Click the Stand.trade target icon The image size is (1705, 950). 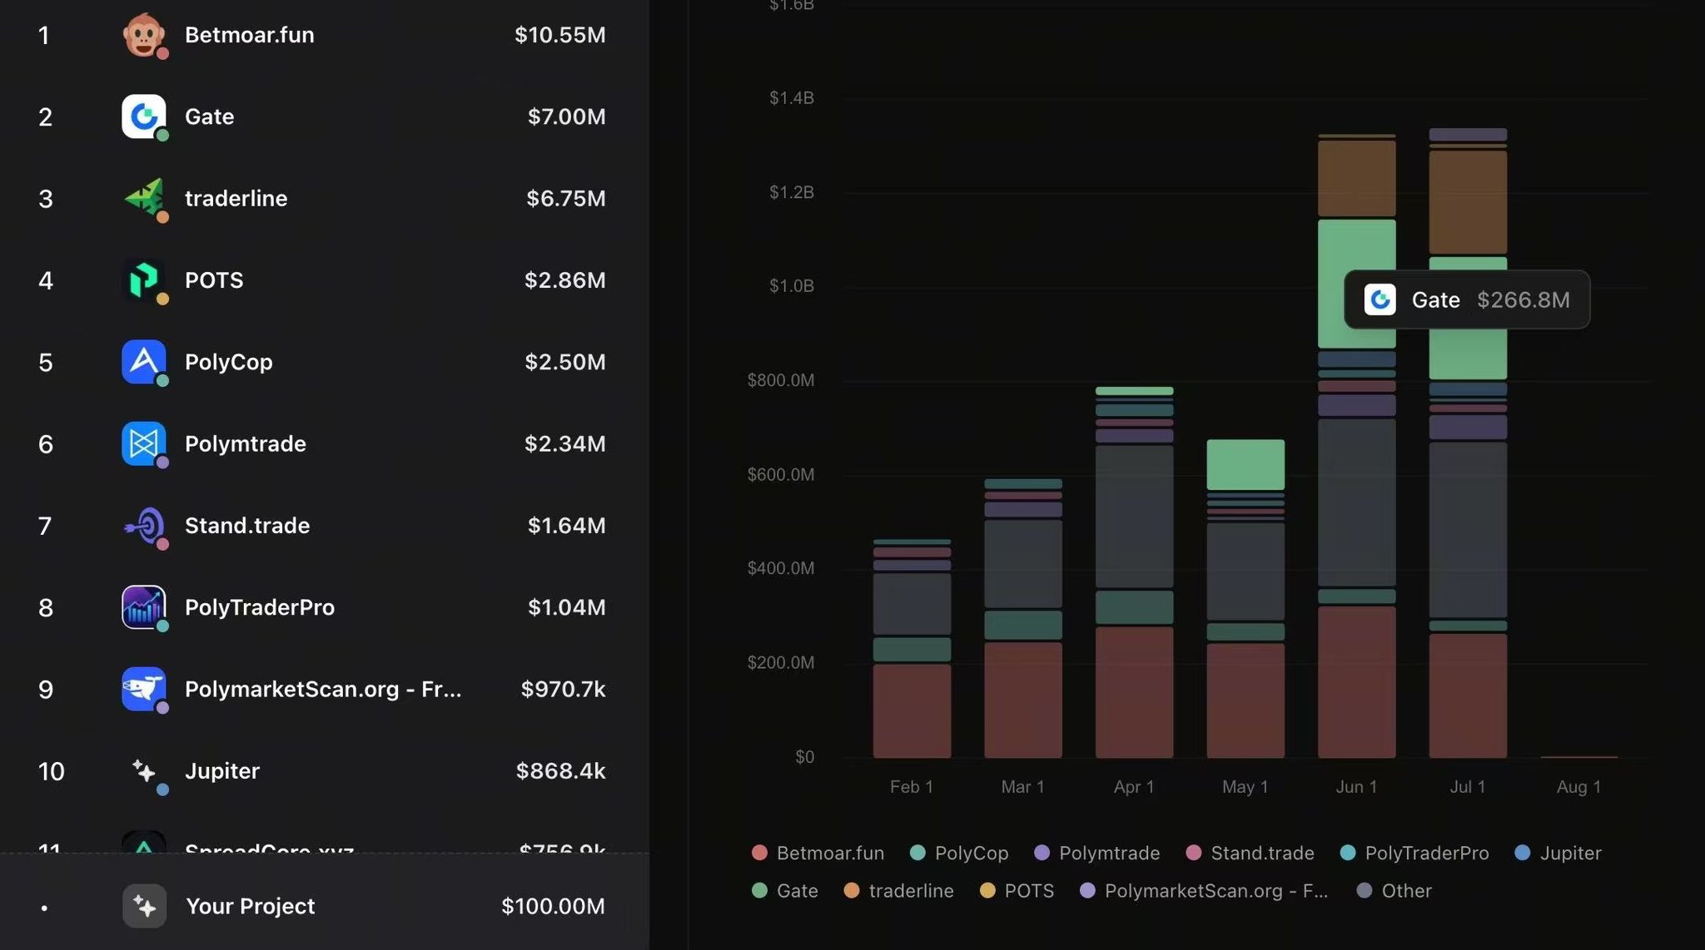(144, 525)
